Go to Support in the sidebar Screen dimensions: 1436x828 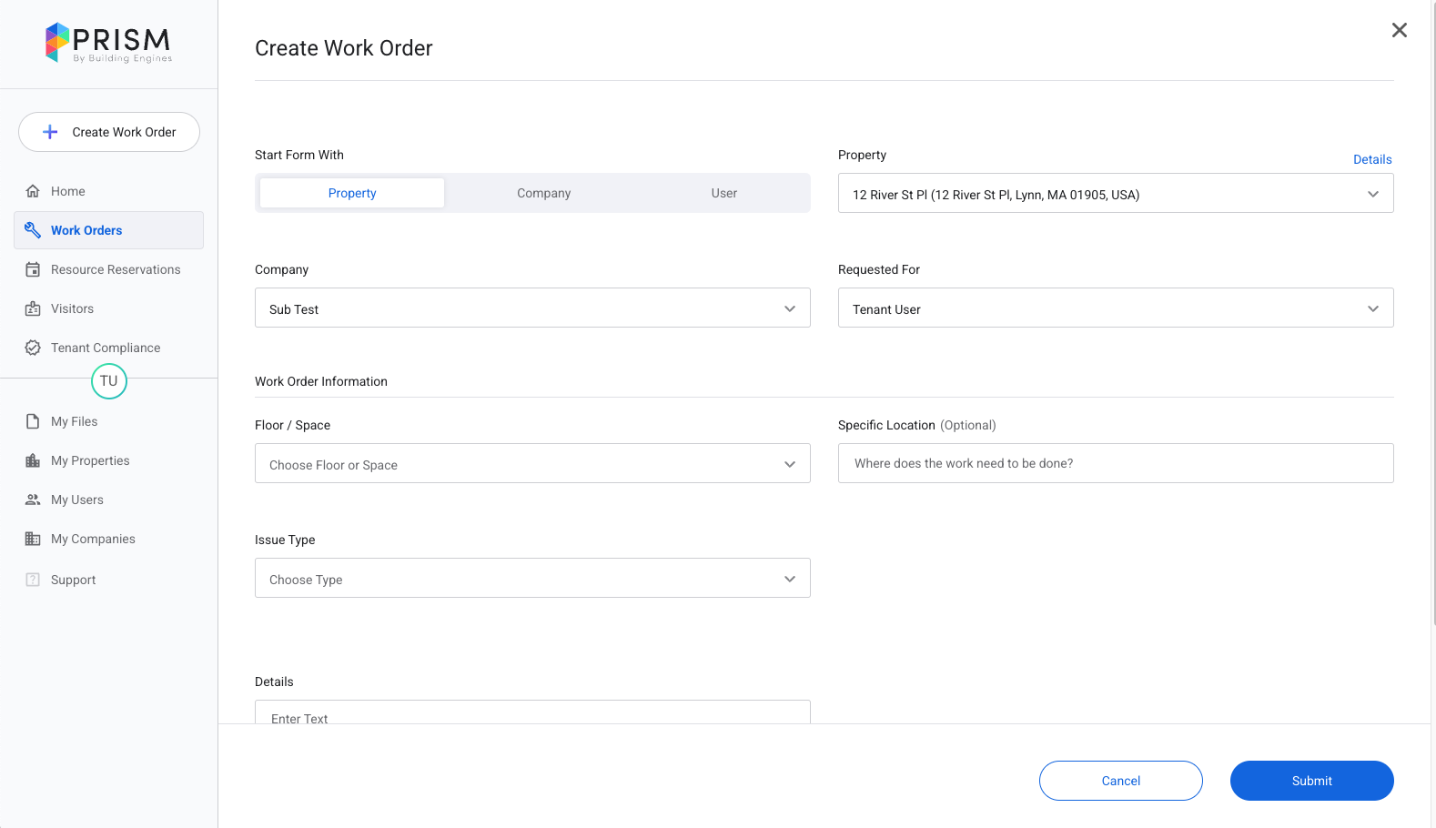pos(73,580)
